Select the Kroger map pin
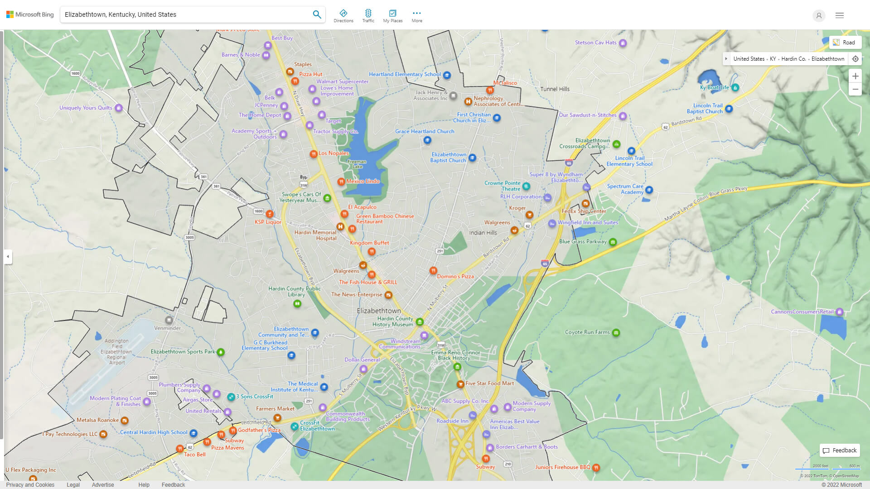The image size is (870, 489). tap(529, 215)
